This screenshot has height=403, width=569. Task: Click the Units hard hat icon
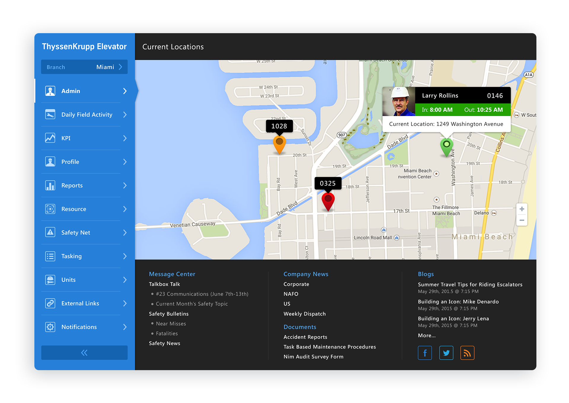pos(50,280)
